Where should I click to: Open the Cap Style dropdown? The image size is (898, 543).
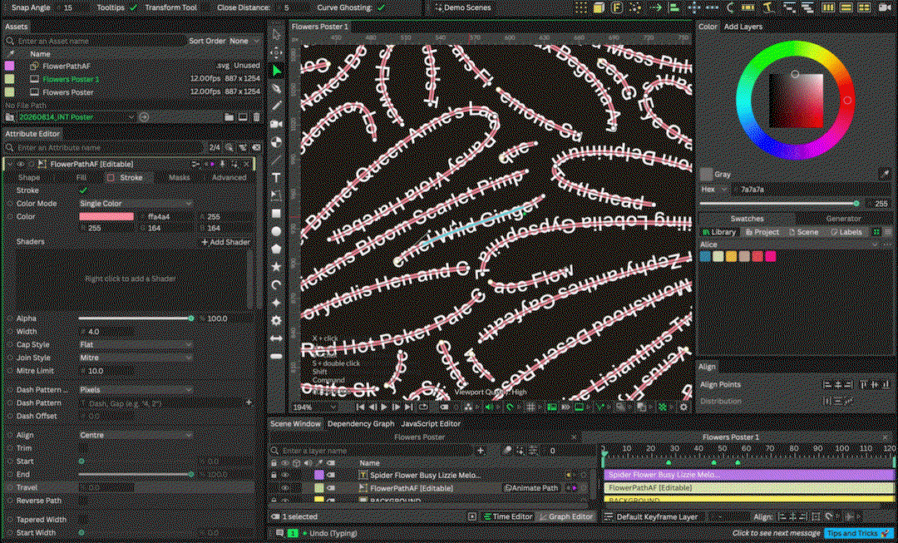click(x=136, y=345)
